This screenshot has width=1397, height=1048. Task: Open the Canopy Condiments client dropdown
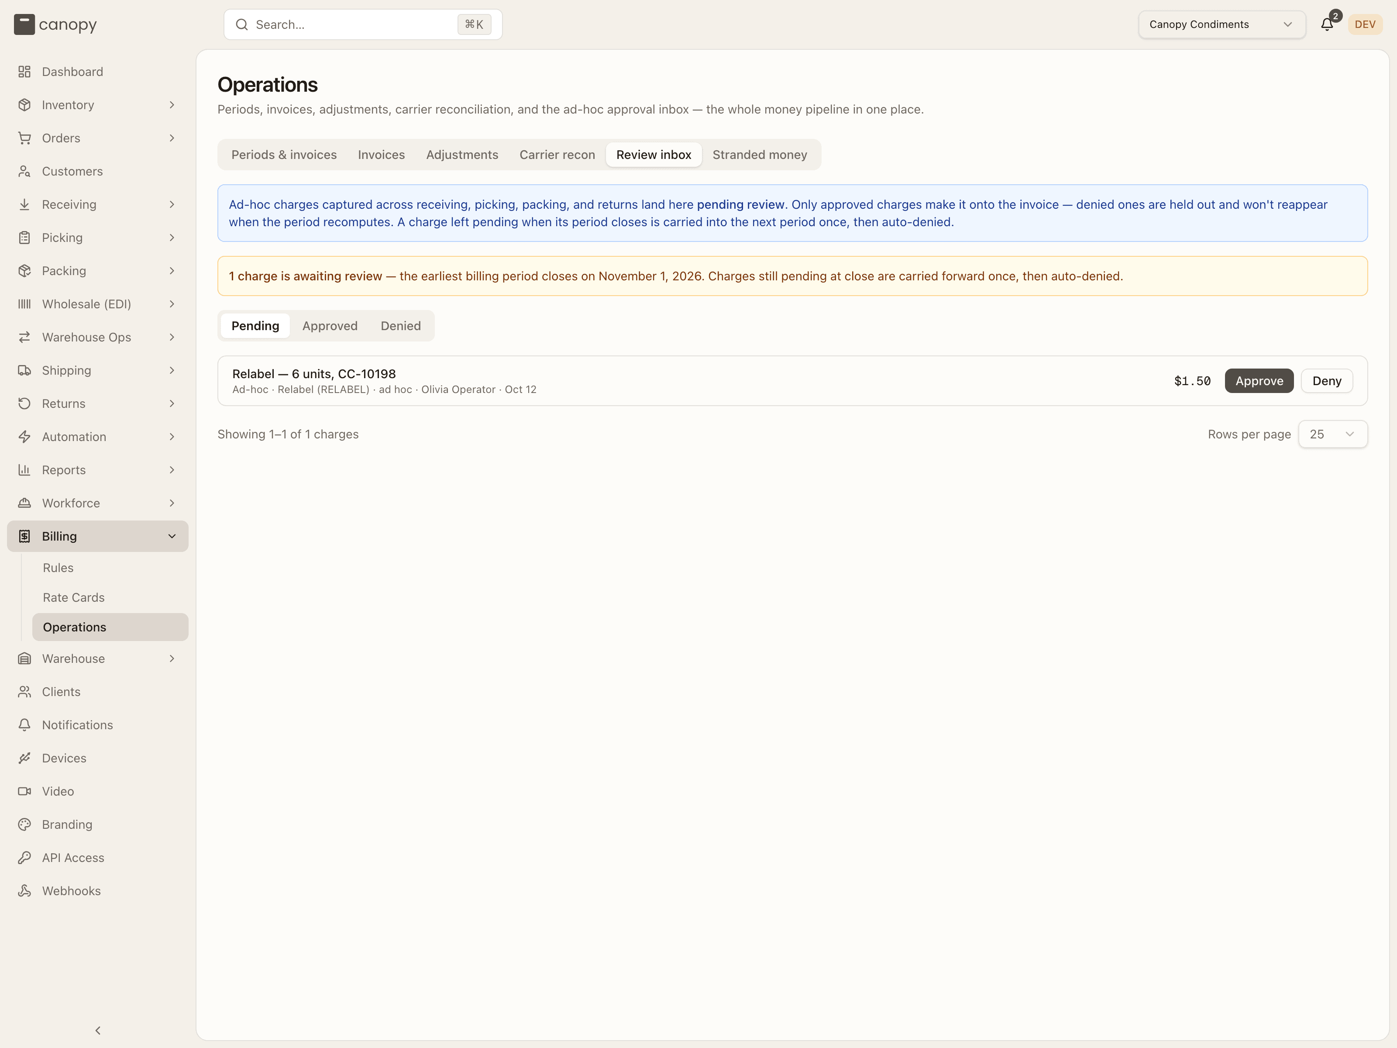(1222, 24)
